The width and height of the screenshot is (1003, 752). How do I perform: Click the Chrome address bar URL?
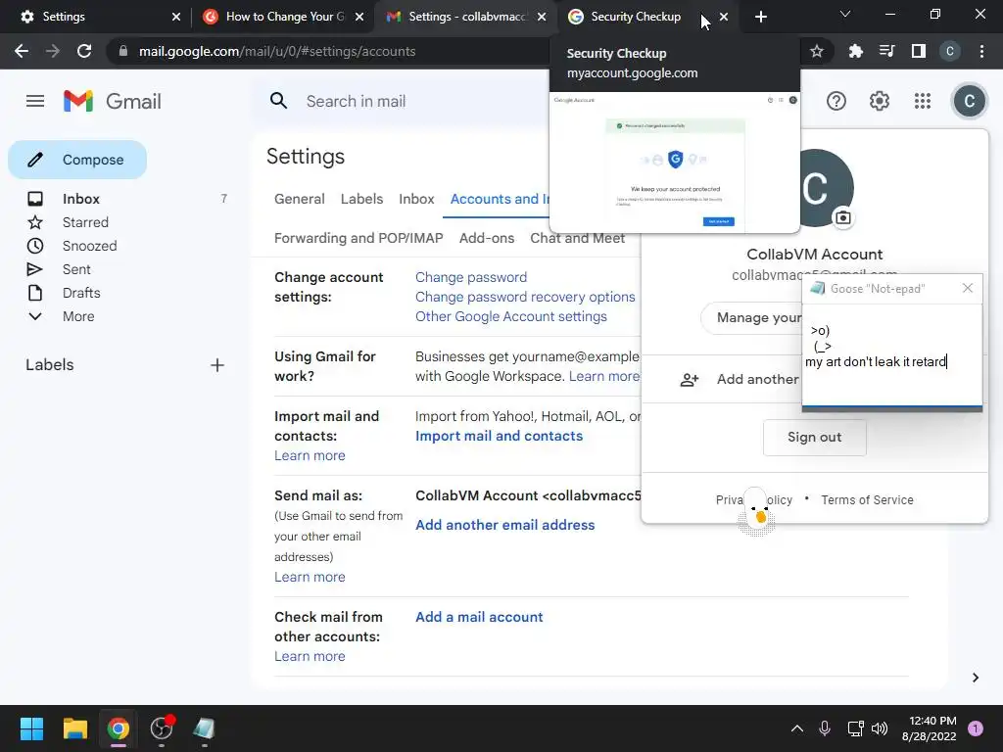tap(277, 51)
